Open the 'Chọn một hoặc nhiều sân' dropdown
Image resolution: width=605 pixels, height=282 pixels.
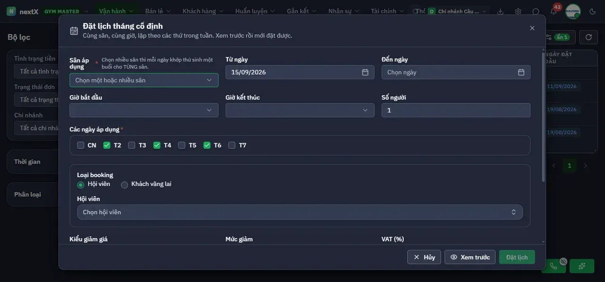coord(144,80)
